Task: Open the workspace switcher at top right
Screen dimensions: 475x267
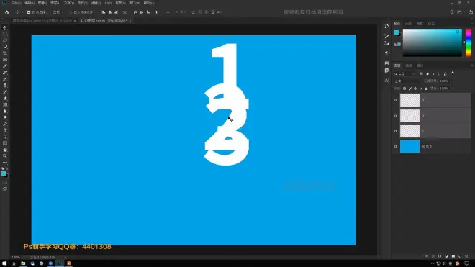Action: (x=460, y=12)
